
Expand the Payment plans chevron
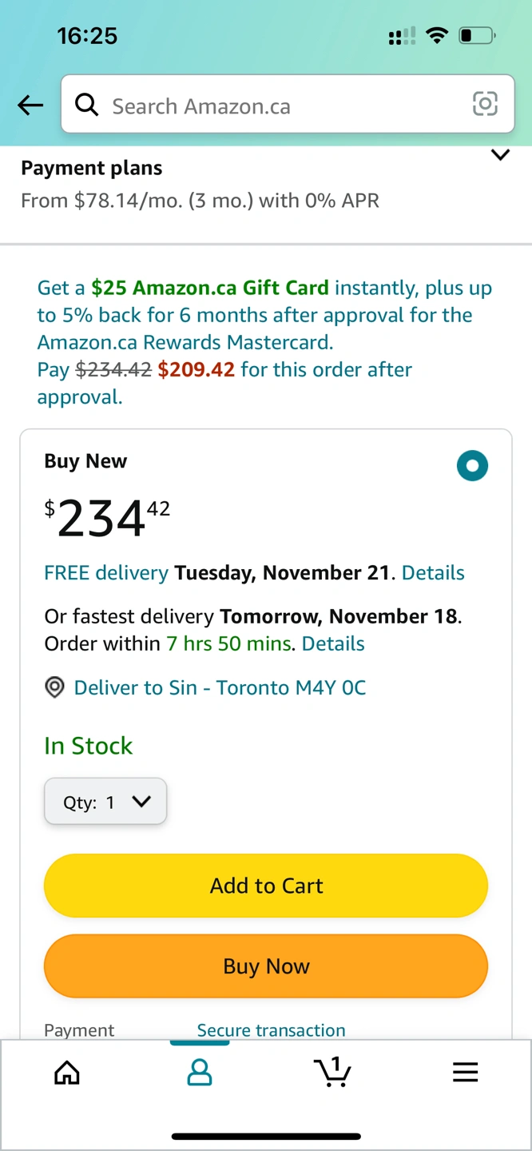(500, 155)
